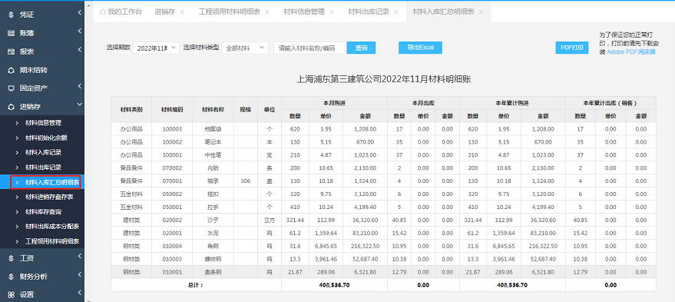675x302 pixels.
Task: Click the 材料名称 column header
Action: point(213,109)
